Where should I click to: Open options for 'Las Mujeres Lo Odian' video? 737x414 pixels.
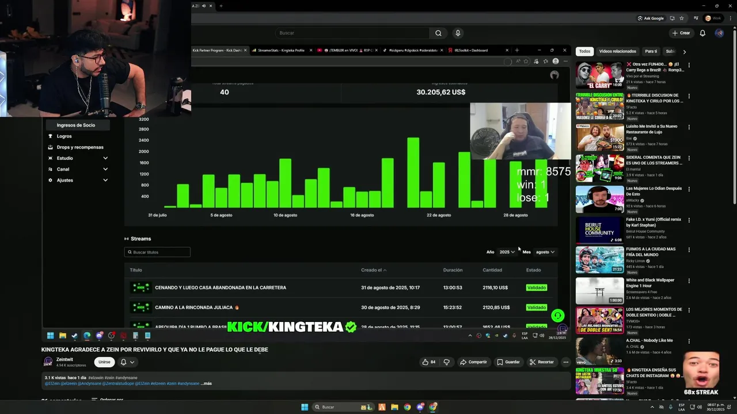point(689,189)
